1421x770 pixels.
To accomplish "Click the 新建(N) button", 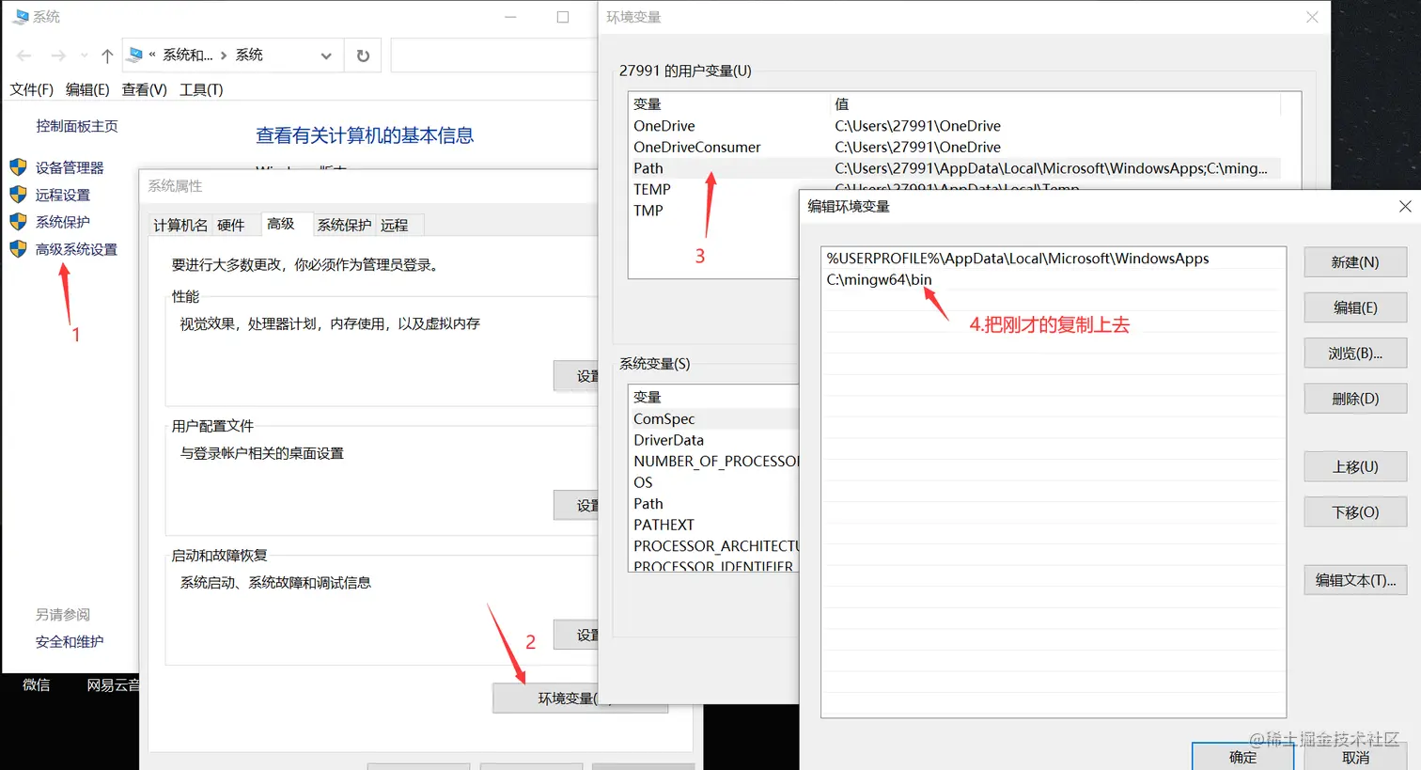I will point(1353,261).
